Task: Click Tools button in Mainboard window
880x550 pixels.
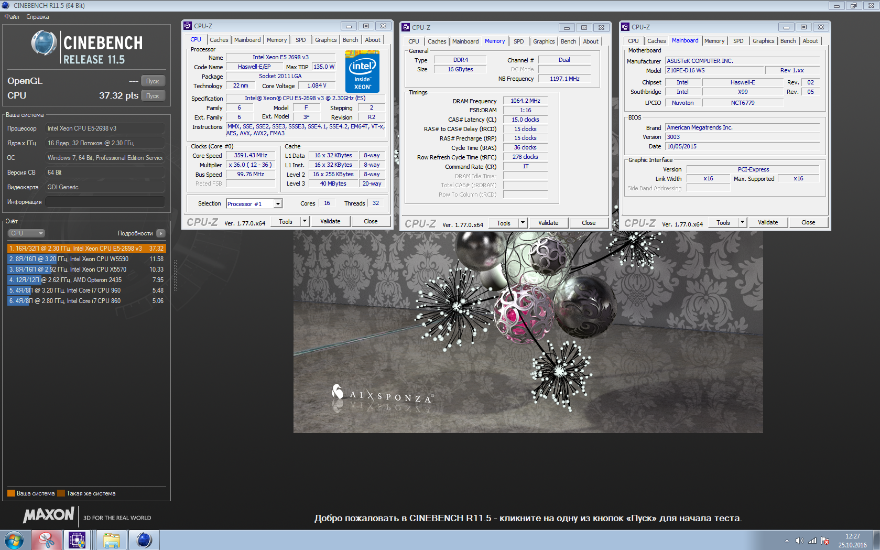Action: tap(723, 222)
